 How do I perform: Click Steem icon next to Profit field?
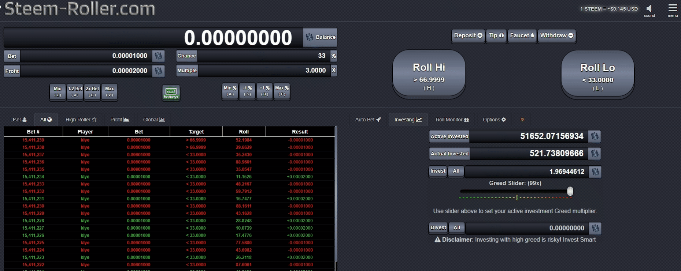click(x=158, y=71)
